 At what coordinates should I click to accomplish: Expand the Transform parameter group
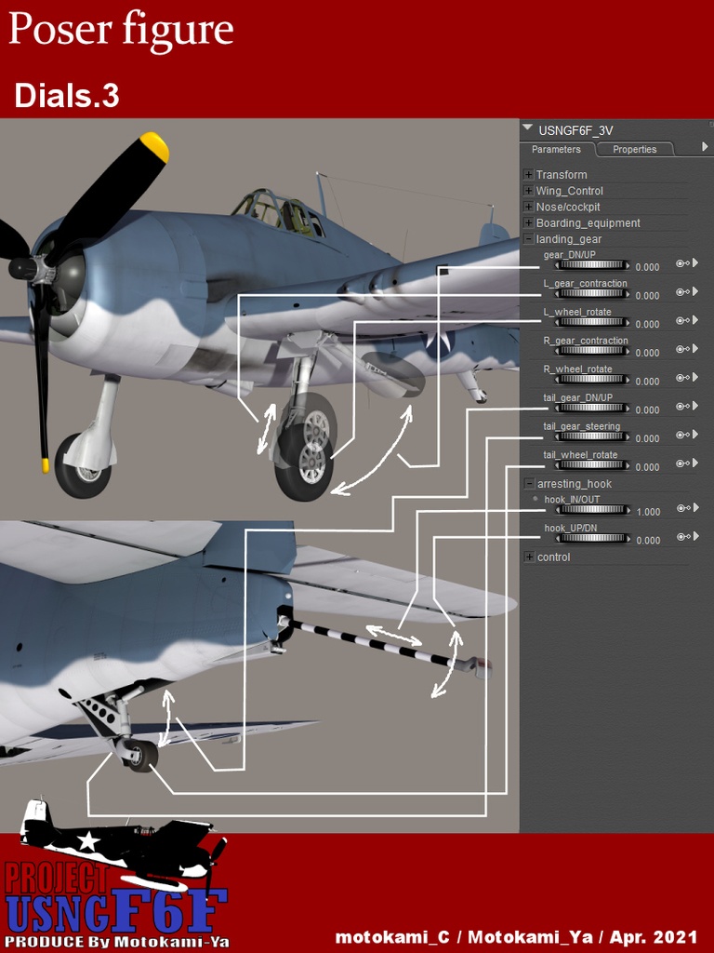click(529, 175)
